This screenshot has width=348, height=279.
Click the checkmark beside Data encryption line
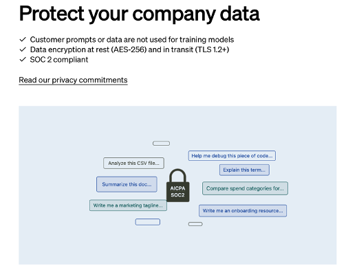pos(23,49)
